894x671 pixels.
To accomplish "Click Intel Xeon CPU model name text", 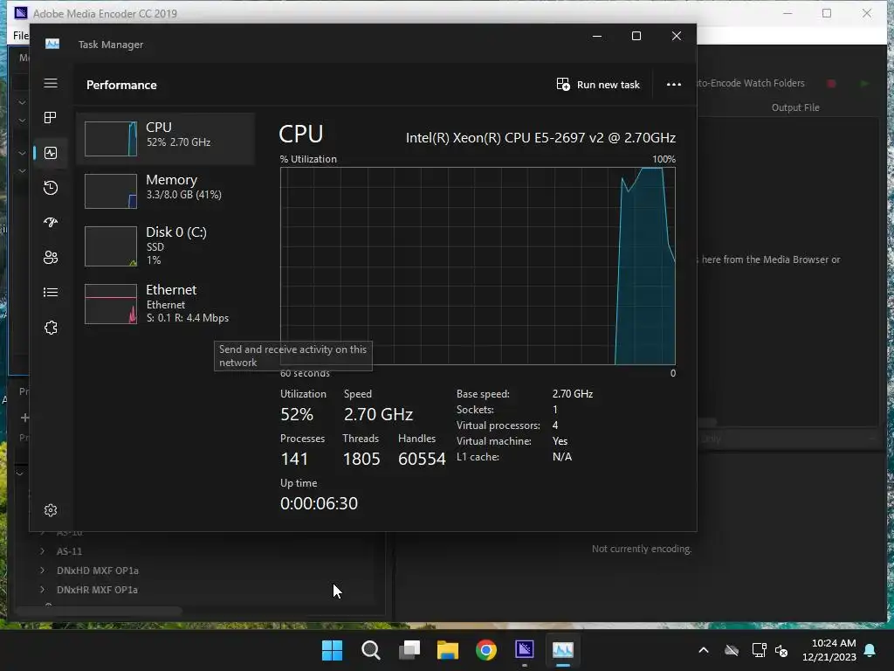I will (x=540, y=137).
